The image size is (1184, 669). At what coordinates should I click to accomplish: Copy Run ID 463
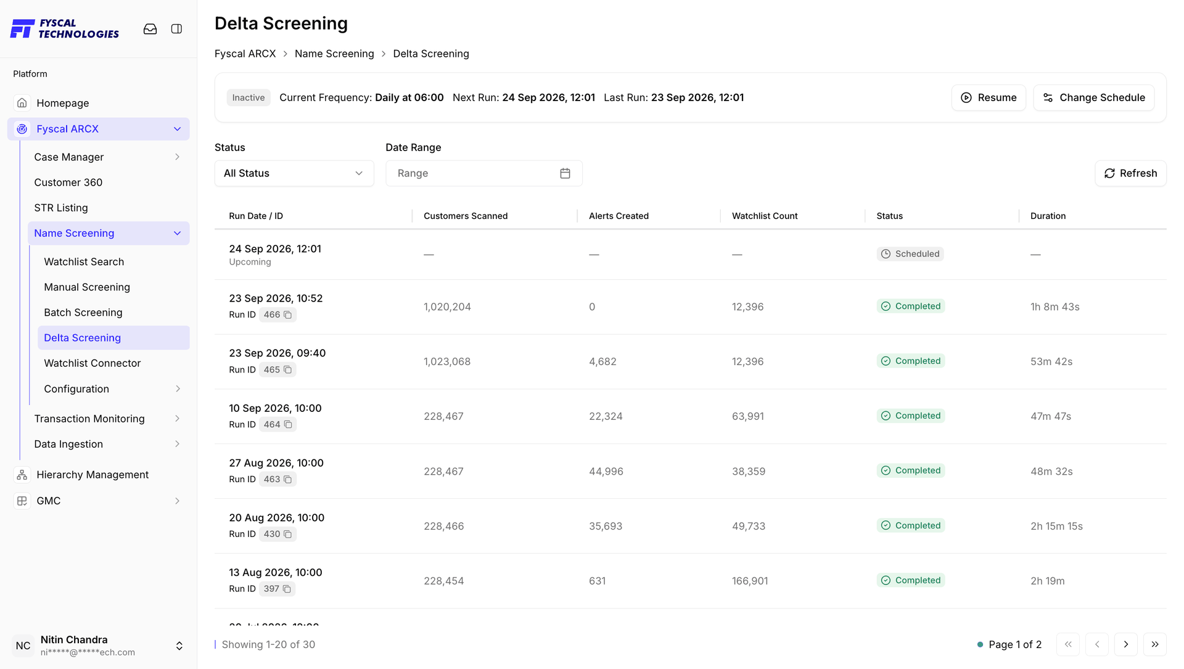(x=287, y=480)
